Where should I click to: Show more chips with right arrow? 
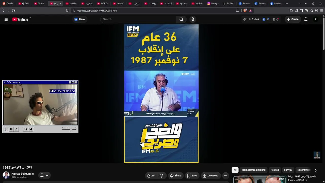[316, 170]
